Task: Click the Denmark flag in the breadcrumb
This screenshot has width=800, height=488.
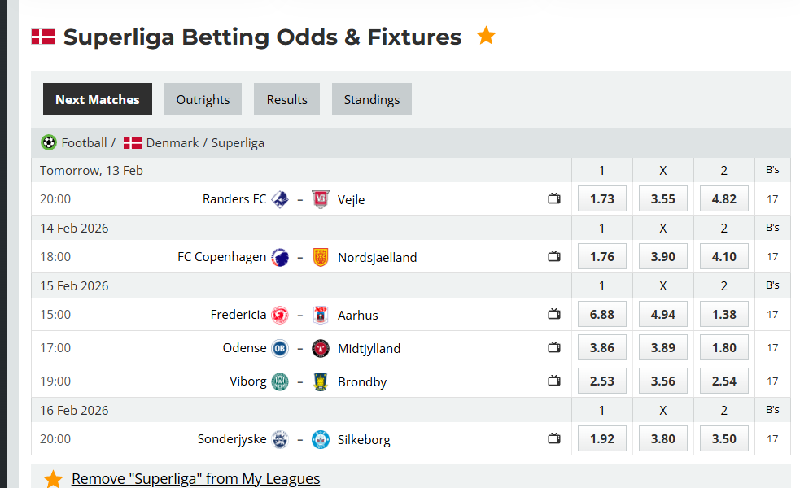Action: click(x=133, y=143)
